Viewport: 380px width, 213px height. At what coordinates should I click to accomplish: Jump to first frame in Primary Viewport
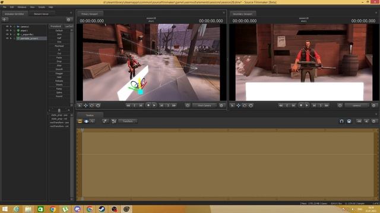[x=128, y=105]
